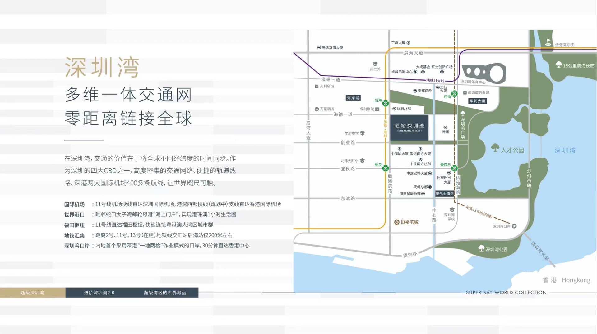Click the 深圳湾口岸 row label in list
Image resolution: width=597 pixels, height=334 pixels.
coord(77,246)
